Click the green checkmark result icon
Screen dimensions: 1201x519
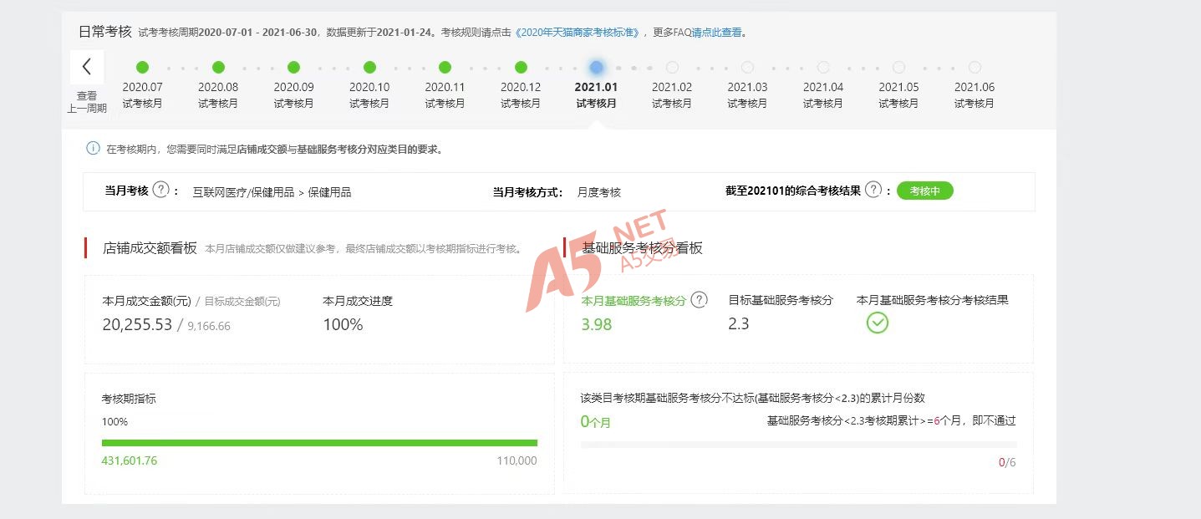[x=877, y=323]
